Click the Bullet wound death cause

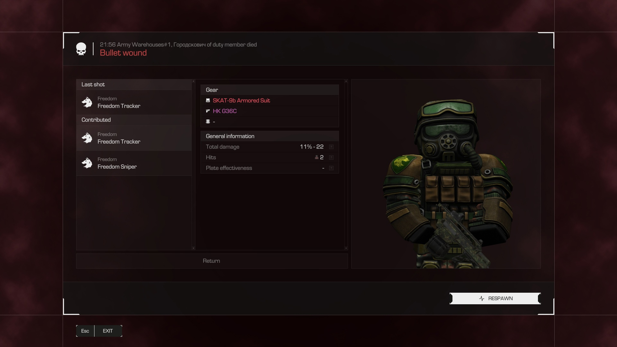pos(123,53)
